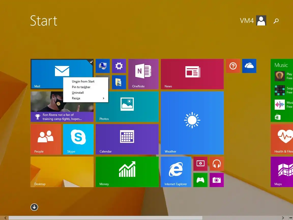Click the horizontal scrollbar thumb
This screenshot has height=220, width=293.
[x=105, y=218]
